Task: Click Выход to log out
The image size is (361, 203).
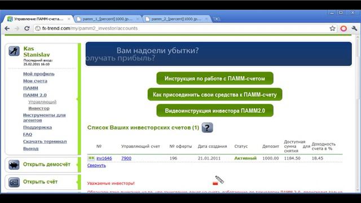Action: [x=30, y=149]
